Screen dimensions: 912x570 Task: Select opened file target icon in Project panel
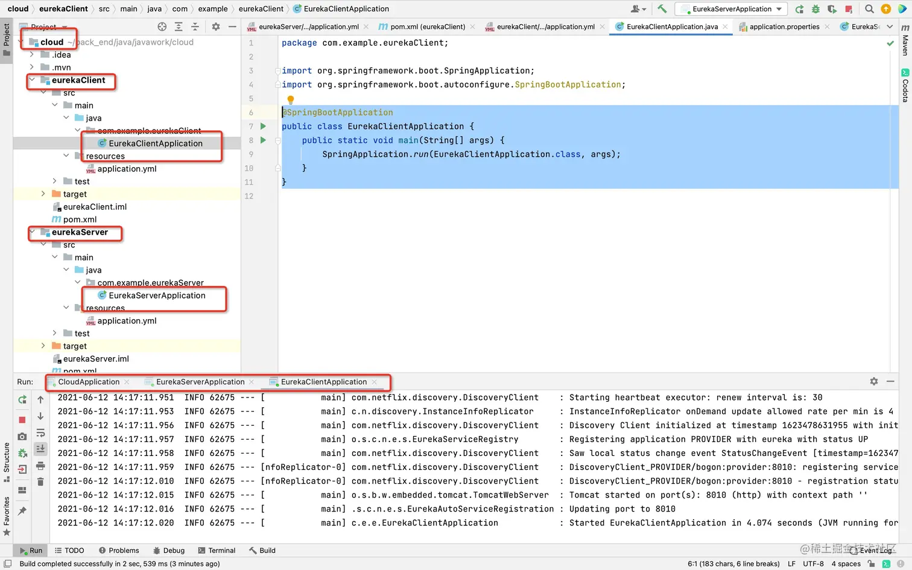coord(162,27)
